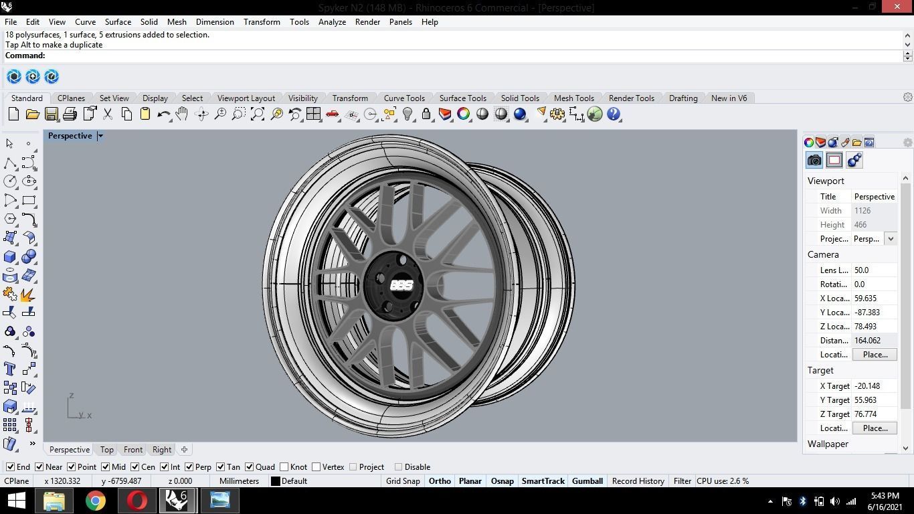Image resolution: width=914 pixels, height=514 pixels.
Task: Open a file with the folder icon
Action: pos(32,114)
